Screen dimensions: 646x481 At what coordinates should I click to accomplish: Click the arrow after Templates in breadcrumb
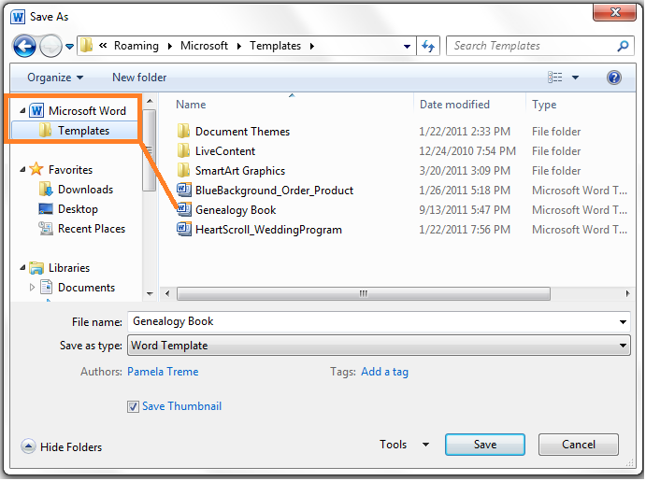(312, 46)
